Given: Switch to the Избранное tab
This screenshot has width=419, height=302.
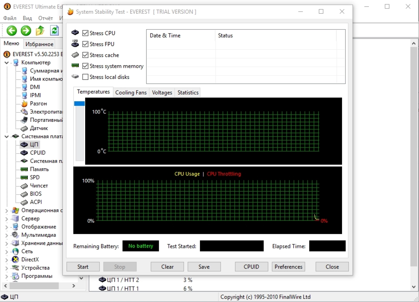Looking at the screenshot, I should pos(39,44).
